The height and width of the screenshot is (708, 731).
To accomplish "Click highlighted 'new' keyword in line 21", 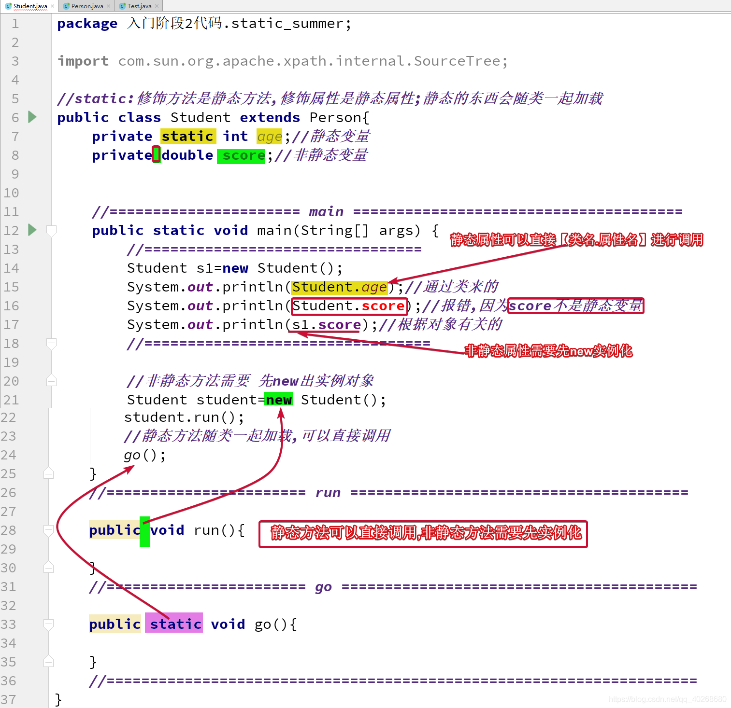I will coord(279,400).
